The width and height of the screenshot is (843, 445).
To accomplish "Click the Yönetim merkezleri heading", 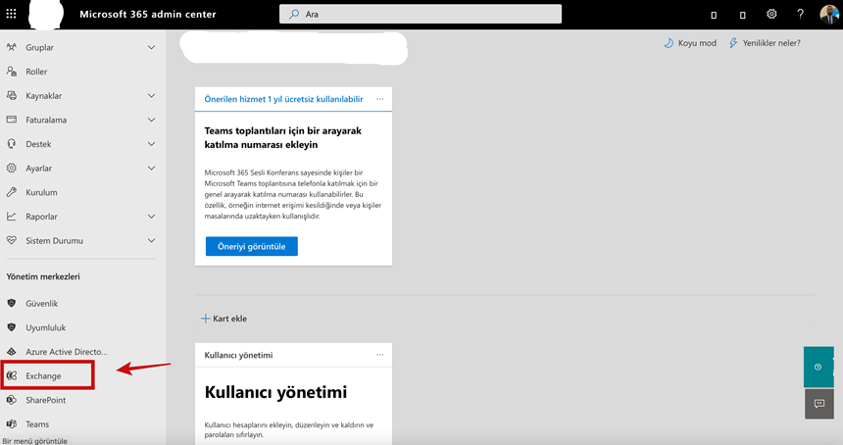I will point(43,276).
